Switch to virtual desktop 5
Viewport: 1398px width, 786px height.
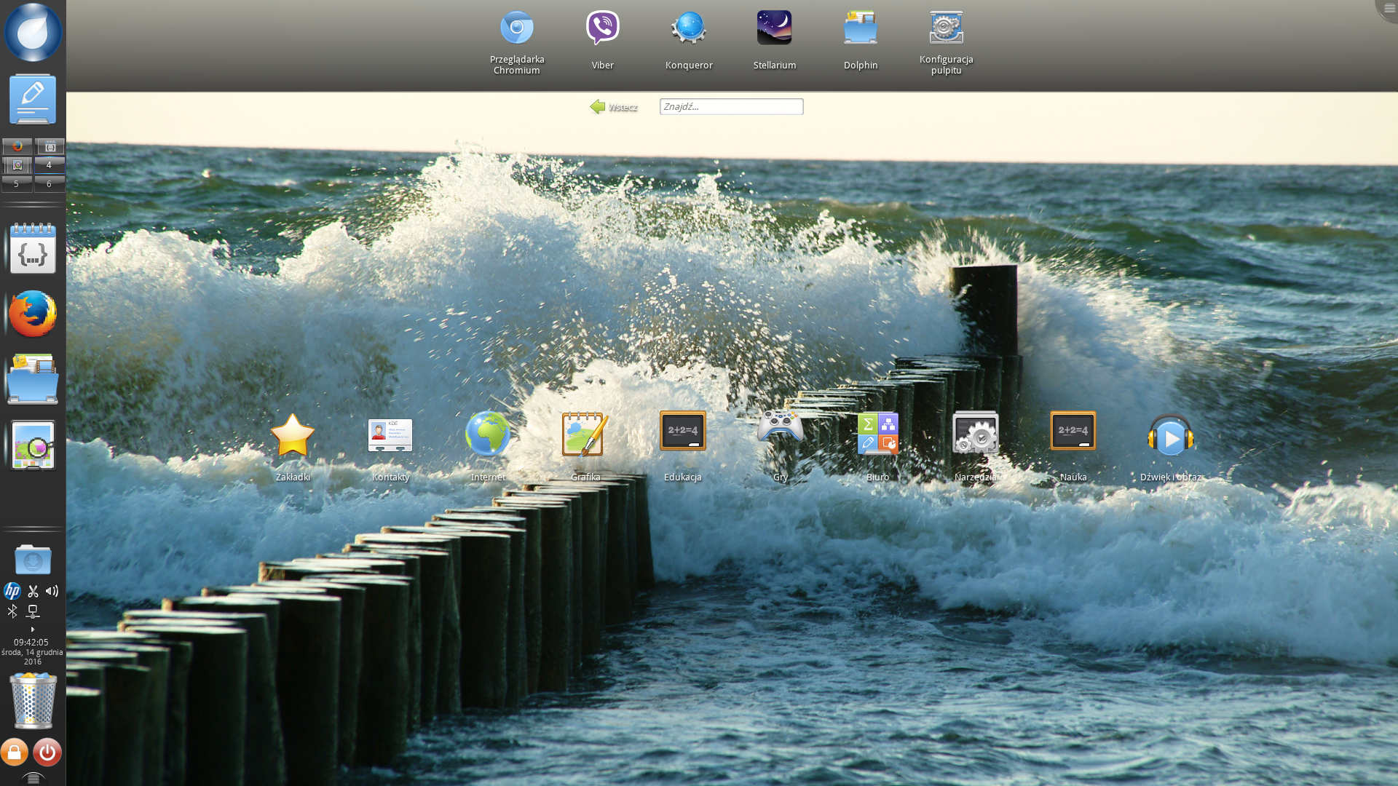16,184
